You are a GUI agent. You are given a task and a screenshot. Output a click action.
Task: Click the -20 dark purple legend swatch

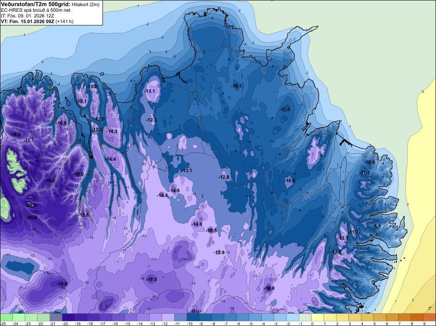[x=68, y=317]
